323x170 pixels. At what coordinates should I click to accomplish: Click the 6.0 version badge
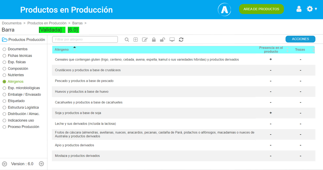[x=73, y=30]
